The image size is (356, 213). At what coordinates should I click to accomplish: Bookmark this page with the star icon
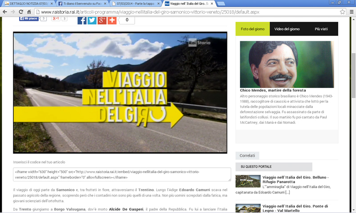tap(342, 12)
